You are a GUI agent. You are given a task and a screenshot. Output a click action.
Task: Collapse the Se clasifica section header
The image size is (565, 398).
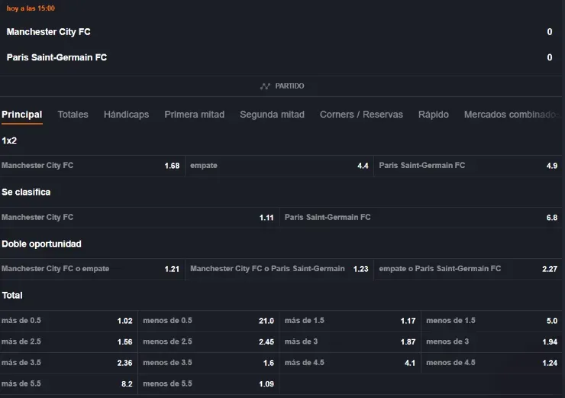(x=26, y=192)
